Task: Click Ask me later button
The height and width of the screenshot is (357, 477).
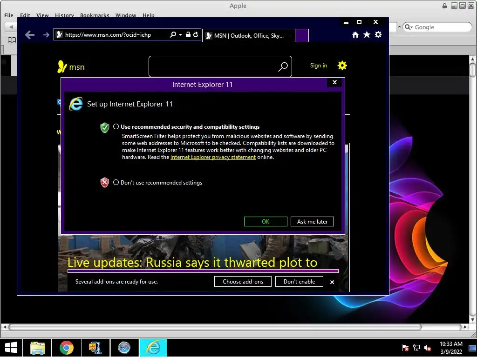Action: click(x=312, y=222)
